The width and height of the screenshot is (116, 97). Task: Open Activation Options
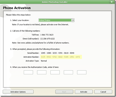click(18, 92)
